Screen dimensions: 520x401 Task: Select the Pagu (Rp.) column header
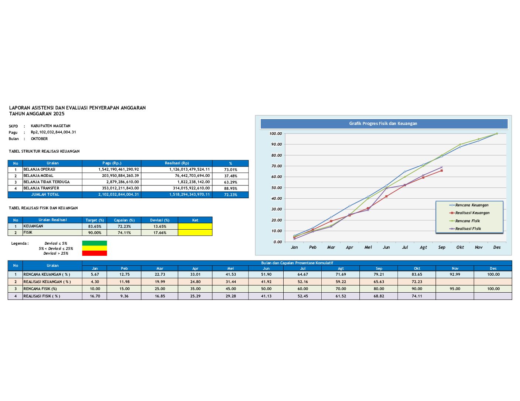coord(112,163)
